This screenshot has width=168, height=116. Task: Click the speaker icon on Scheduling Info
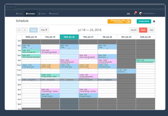coord(128,22)
